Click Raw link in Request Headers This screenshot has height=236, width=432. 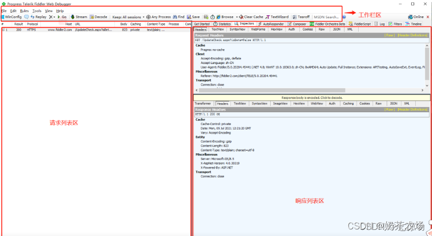pyautogui.click(x=390, y=35)
